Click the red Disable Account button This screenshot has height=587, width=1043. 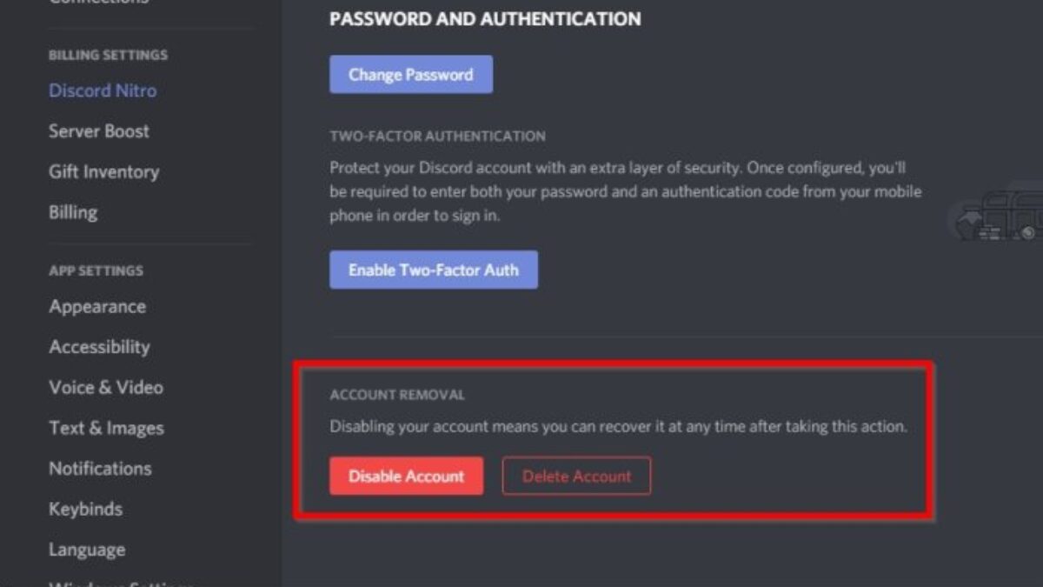point(406,476)
